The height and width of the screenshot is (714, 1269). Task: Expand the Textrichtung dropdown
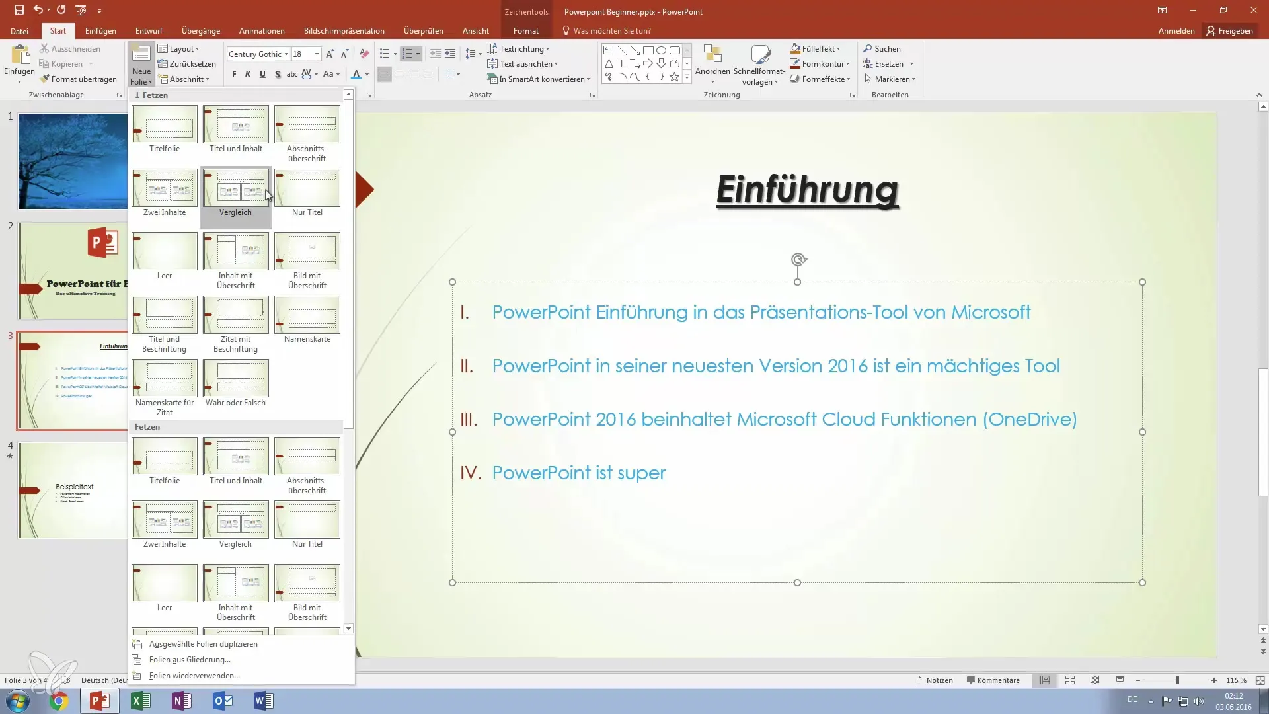click(x=518, y=49)
